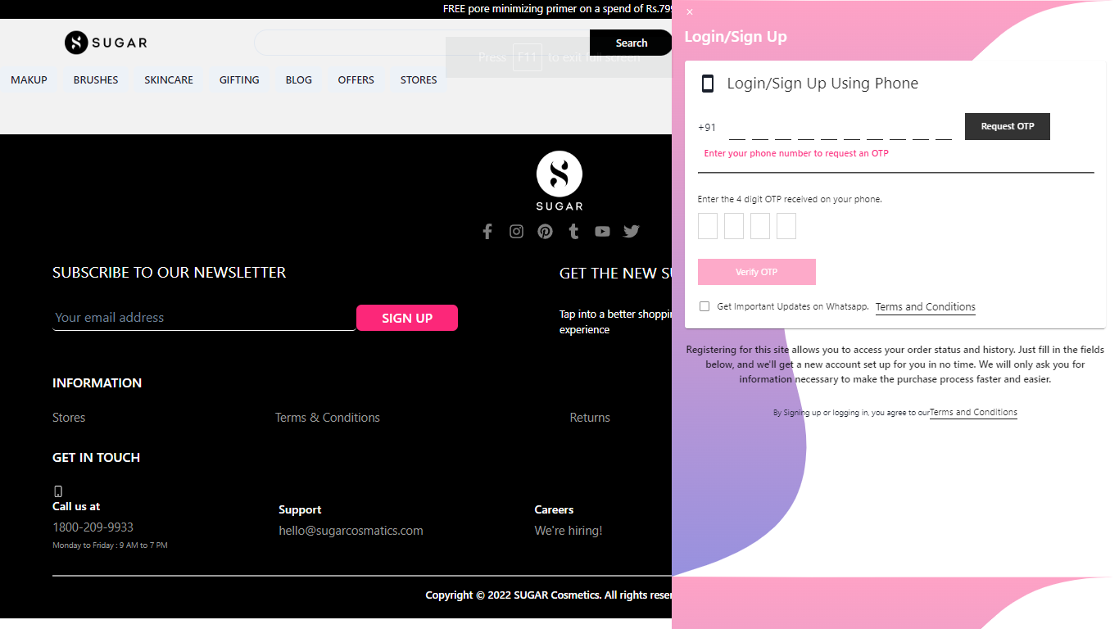Click the FREE pore minimizing primer banner text

557,9
